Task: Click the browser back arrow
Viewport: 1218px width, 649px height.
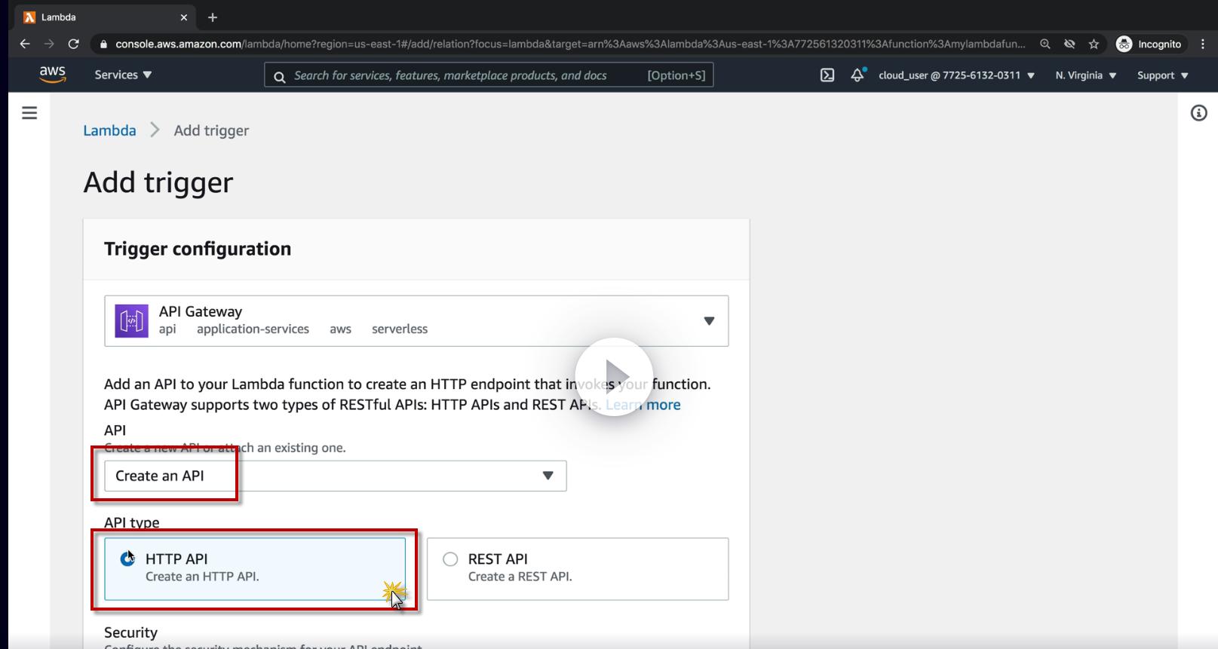Action: click(25, 44)
